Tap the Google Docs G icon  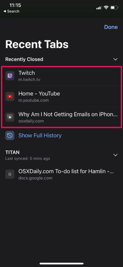pyautogui.click(x=10, y=174)
